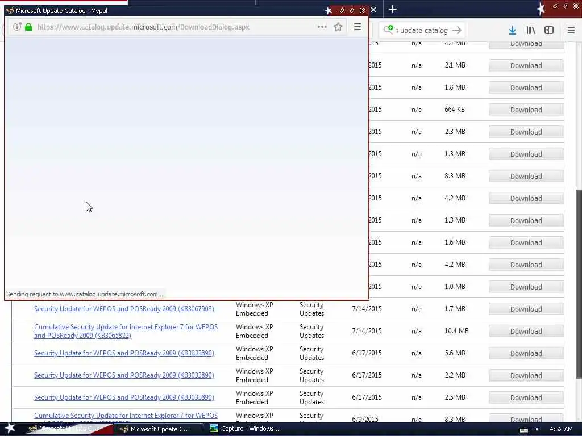Open page actions ellipsis in popup window
Image resolution: width=582 pixels, height=436 pixels.
point(322,27)
